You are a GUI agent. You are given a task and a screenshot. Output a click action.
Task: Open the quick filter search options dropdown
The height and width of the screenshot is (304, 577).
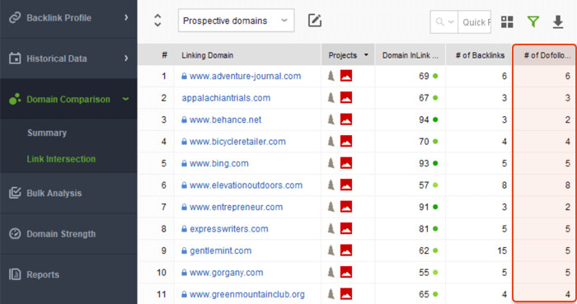(x=444, y=22)
